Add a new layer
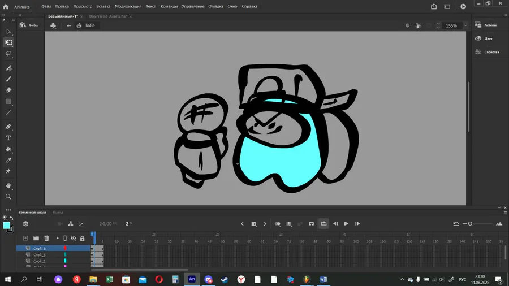This screenshot has width=509, height=286. pos(25,239)
